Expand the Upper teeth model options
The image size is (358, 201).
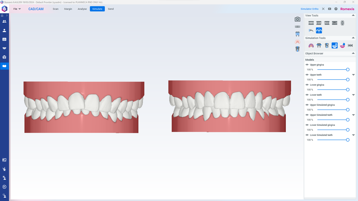[353, 75]
